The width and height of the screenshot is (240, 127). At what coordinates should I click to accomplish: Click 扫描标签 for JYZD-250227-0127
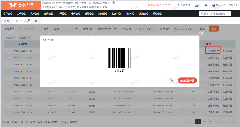pyautogui.click(x=228, y=112)
